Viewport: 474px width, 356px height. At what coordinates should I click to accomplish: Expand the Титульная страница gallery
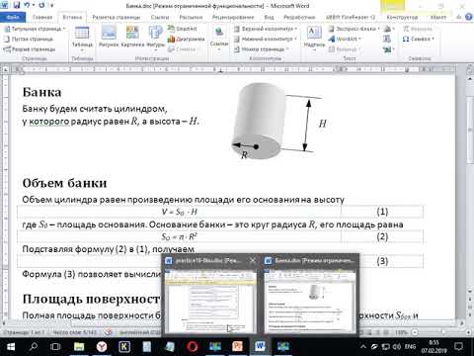click(35, 29)
